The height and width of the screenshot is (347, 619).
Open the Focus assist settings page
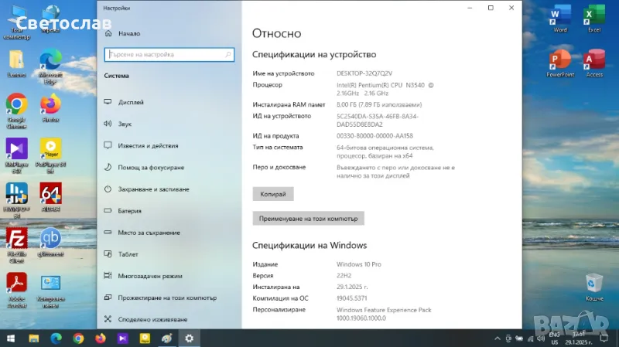tap(150, 167)
